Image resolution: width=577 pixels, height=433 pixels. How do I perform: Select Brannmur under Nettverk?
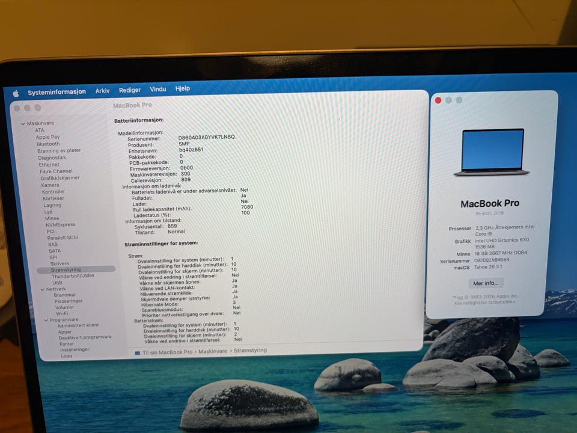[x=65, y=295]
